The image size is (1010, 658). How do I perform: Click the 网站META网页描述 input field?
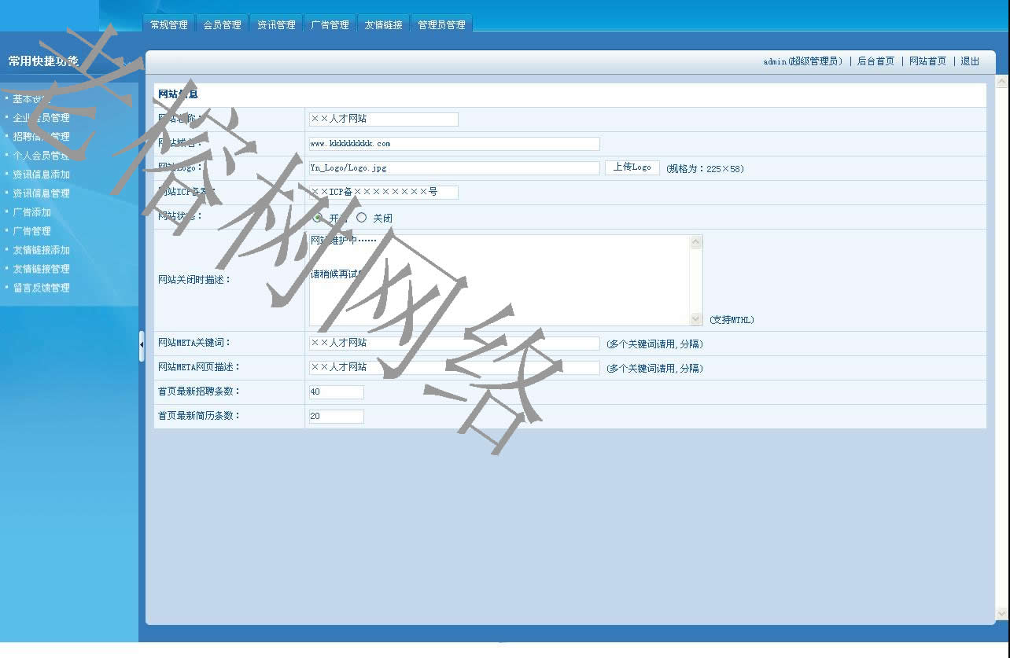coord(454,368)
